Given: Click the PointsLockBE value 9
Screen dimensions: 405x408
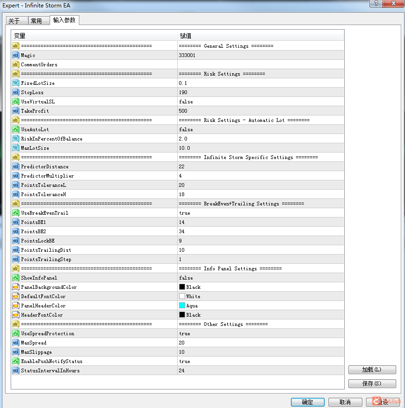Looking at the screenshot, I should (x=180, y=241).
